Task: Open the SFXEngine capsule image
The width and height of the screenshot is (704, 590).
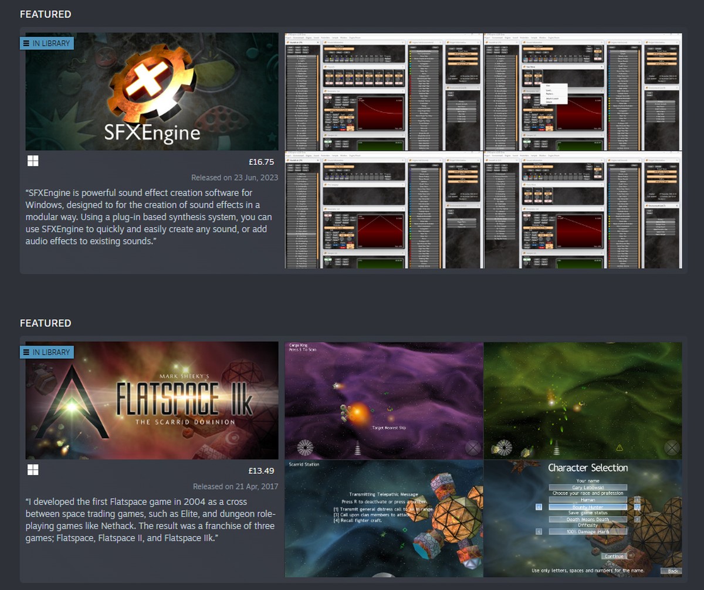Action: point(152,91)
